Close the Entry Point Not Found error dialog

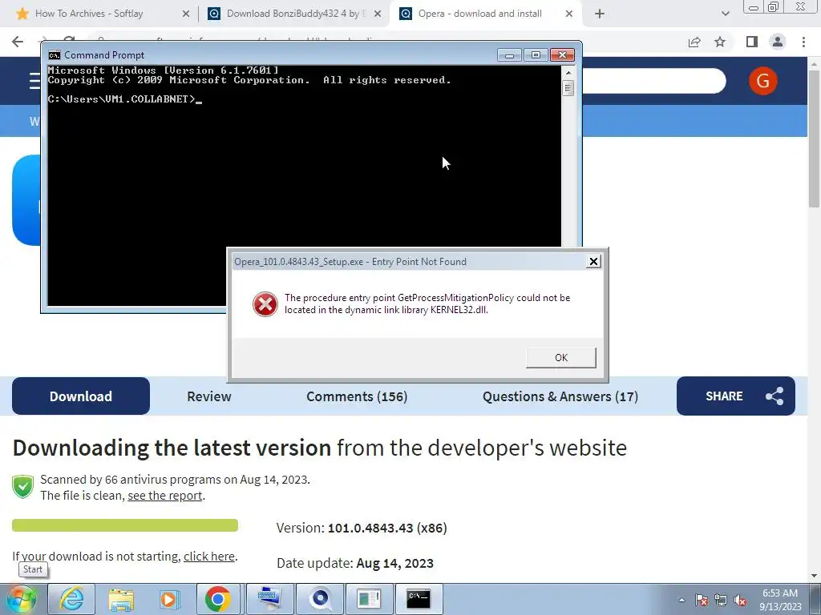(x=593, y=262)
